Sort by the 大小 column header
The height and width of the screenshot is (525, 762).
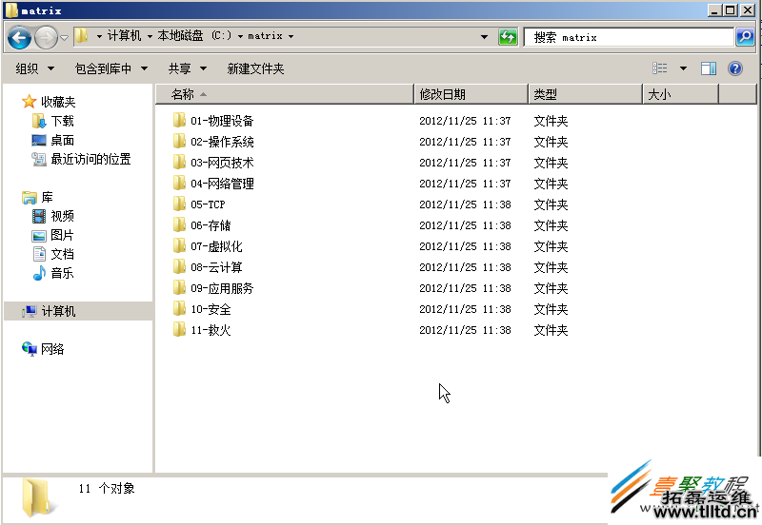(x=680, y=94)
